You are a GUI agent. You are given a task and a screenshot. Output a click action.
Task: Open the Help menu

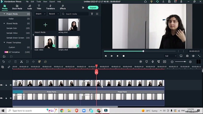[59, 2]
